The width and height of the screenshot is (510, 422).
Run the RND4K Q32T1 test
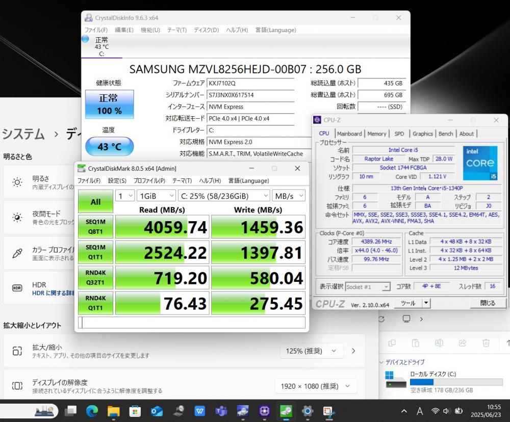coord(96,278)
